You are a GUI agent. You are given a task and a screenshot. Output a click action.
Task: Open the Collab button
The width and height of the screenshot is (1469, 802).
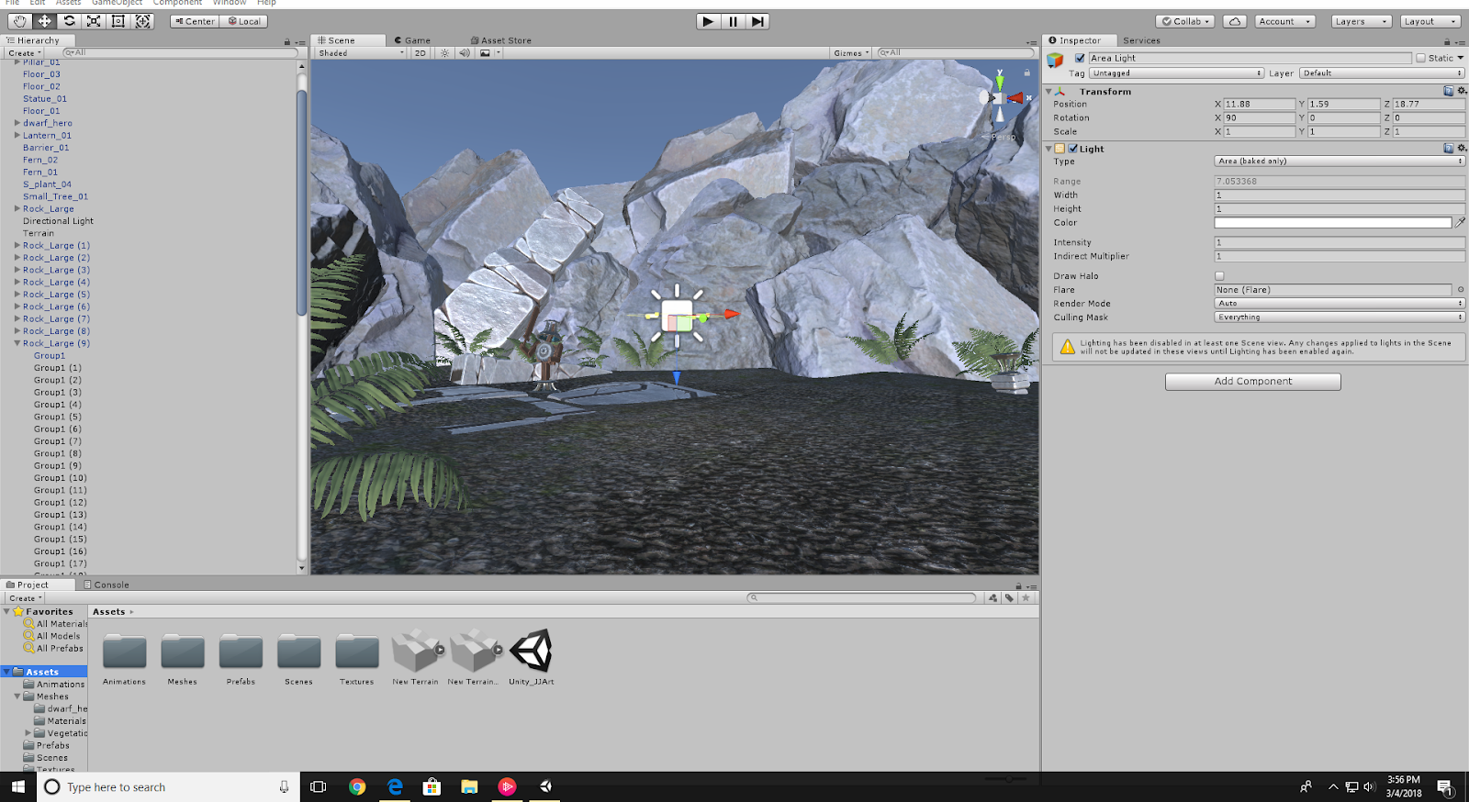pos(1185,21)
